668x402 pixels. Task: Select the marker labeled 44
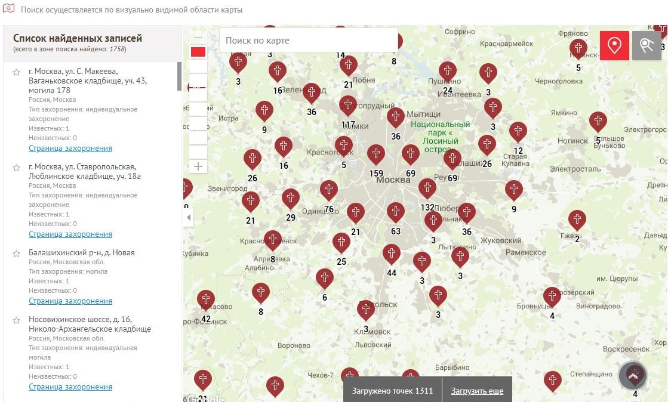(x=392, y=255)
